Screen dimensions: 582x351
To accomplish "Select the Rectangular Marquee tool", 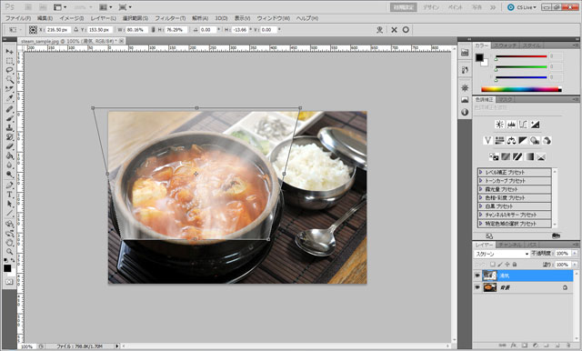I will pyautogui.click(x=10, y=61).
